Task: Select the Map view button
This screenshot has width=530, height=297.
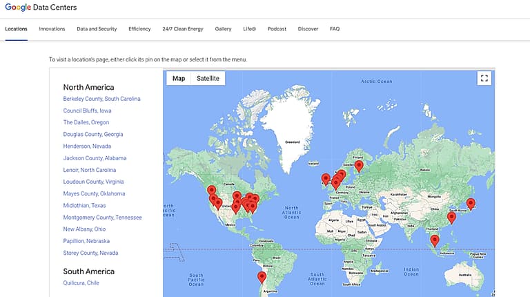Action: tap(179, 79)
